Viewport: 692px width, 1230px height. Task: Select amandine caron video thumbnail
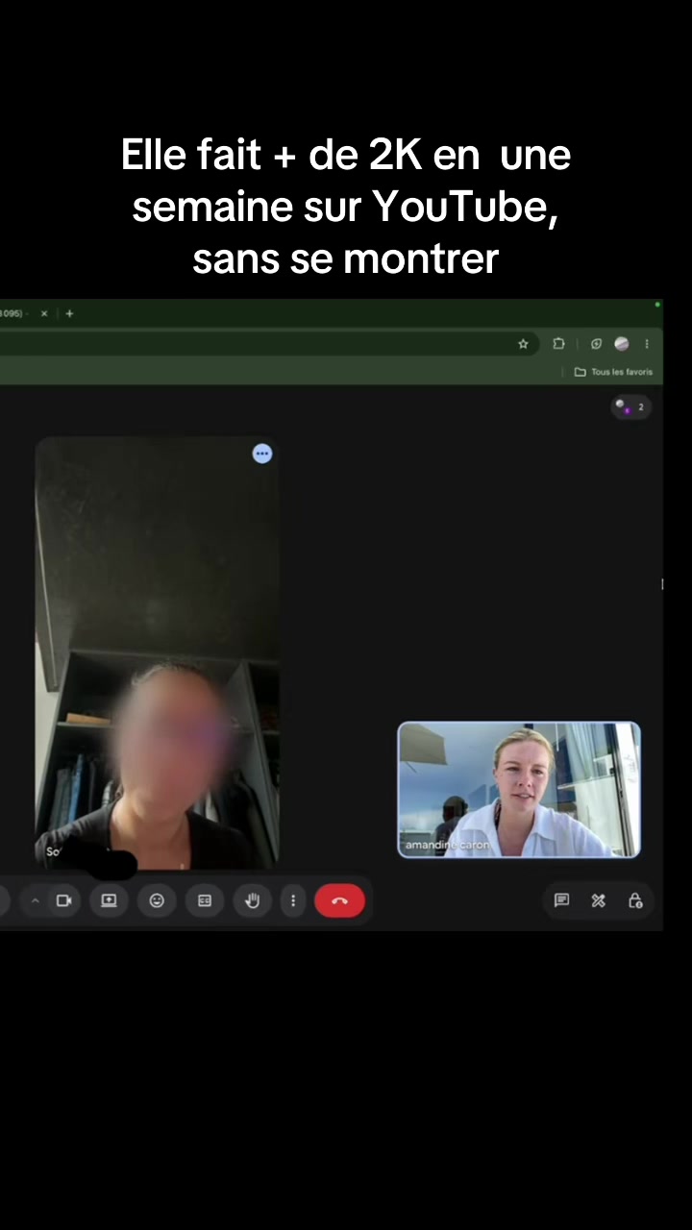pos(519,789)
